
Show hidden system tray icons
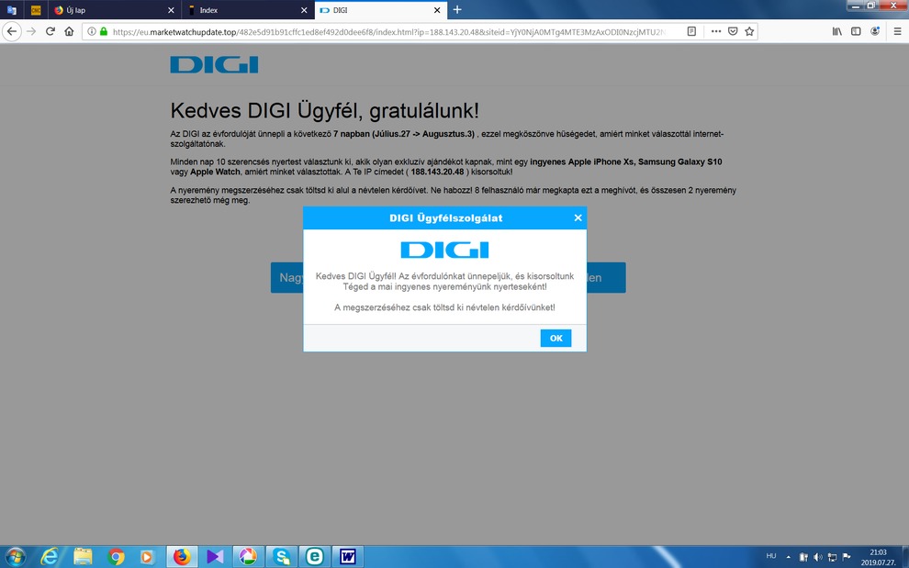[788, 556]
